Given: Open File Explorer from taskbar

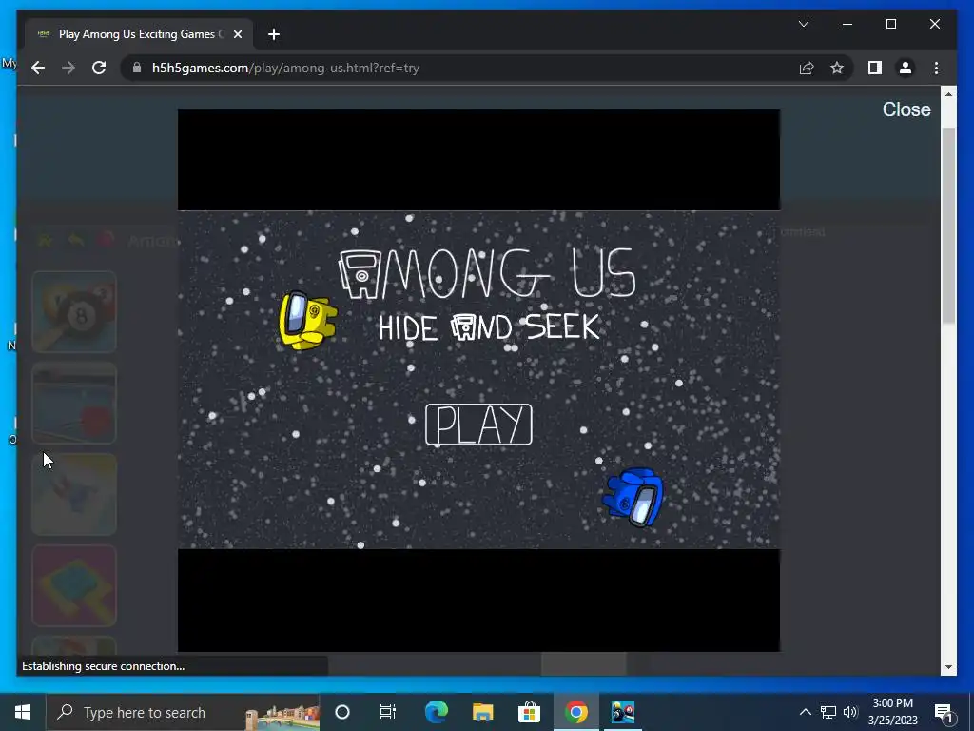Looking at the screenshot, I should 482,712.
